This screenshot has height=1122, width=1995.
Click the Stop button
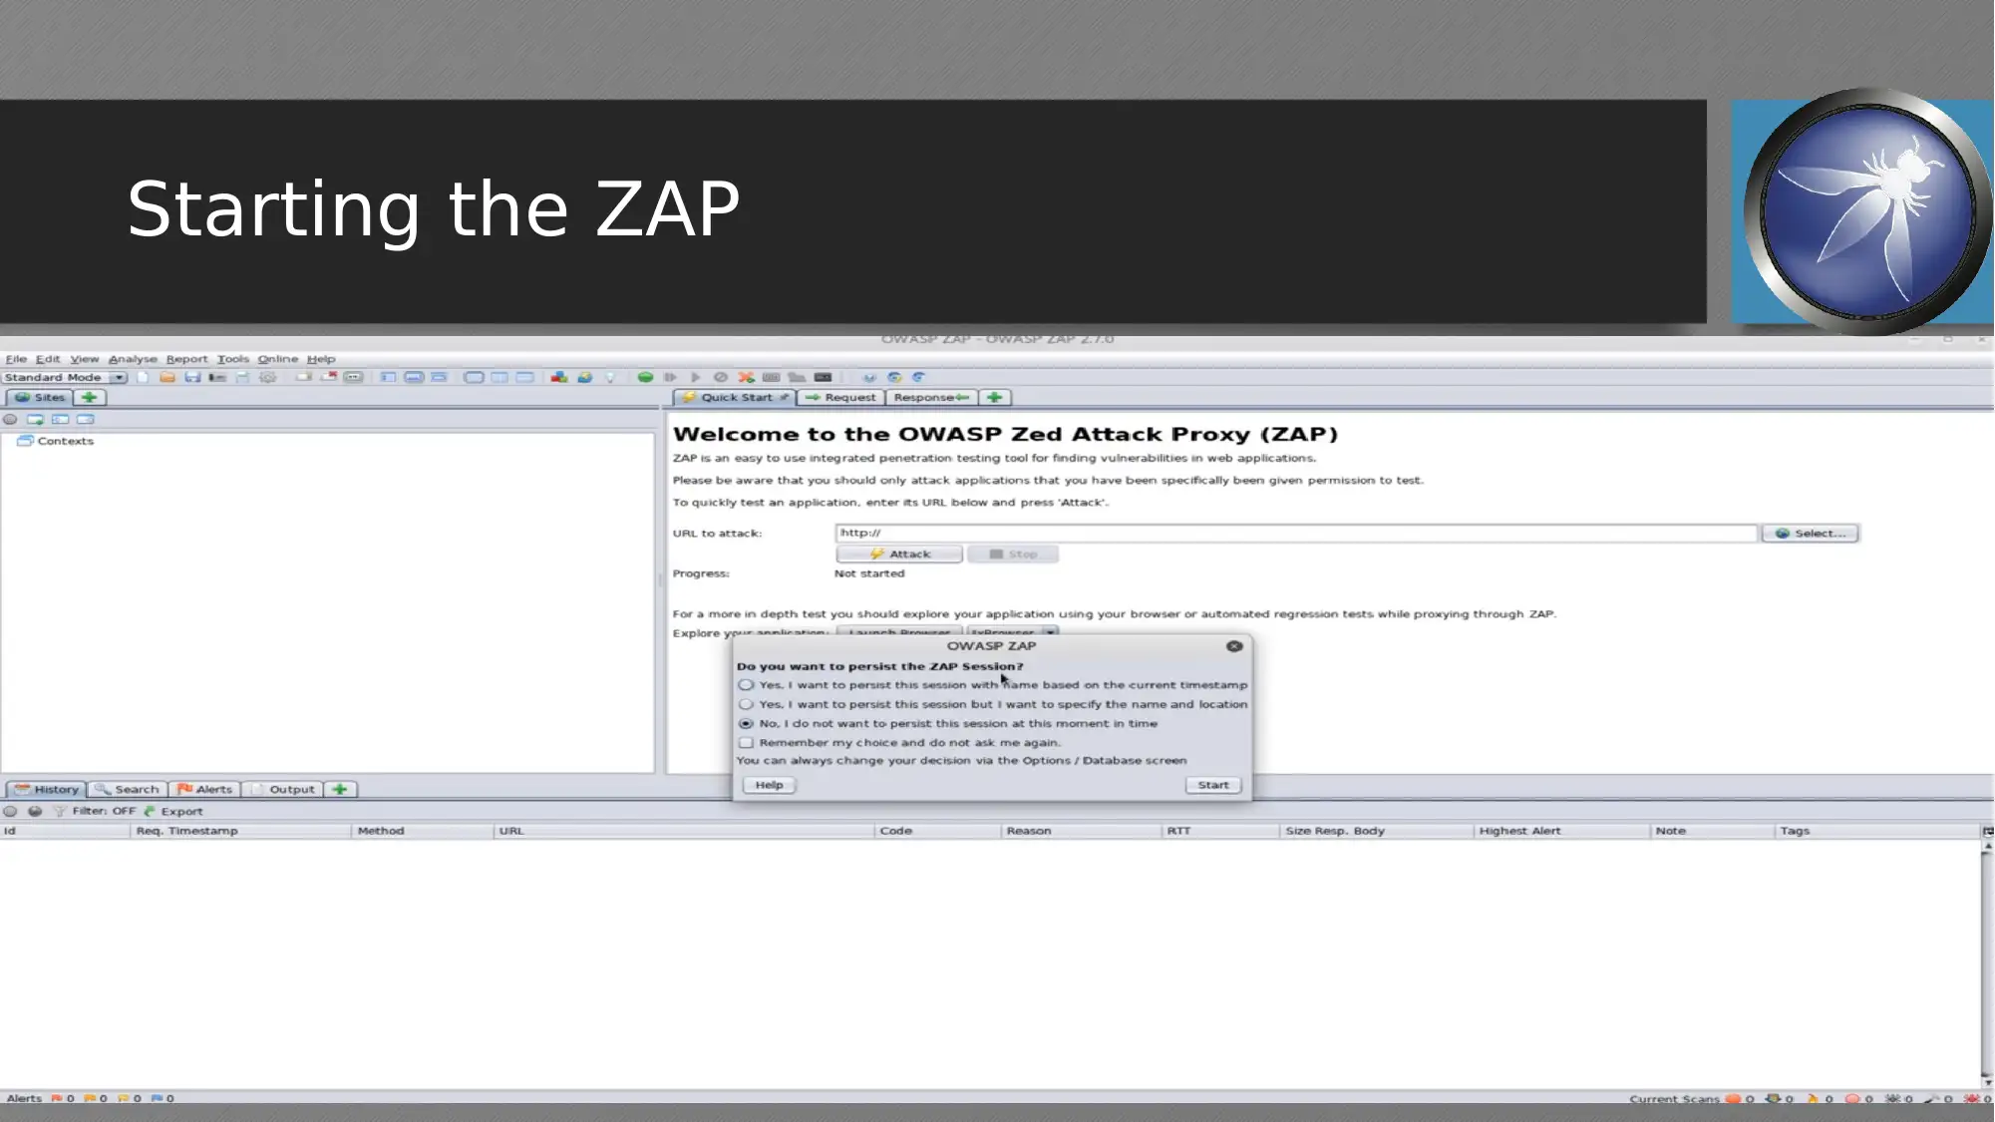pyautogui.click(x=1013, y=554)
